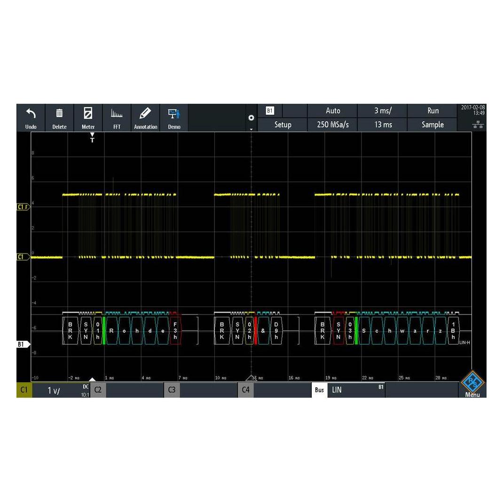Select the Delete trash icon
This screenshot has height=503, width=503.
pos(59,118)
